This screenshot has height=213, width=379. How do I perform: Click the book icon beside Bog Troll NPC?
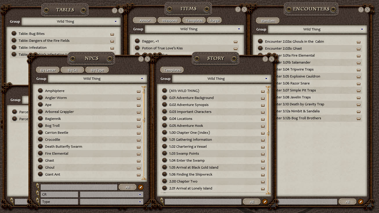pos(138,126)
